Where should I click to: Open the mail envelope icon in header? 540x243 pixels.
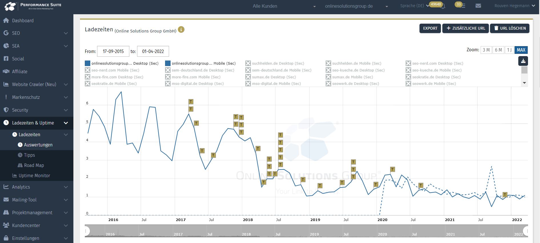478,6
